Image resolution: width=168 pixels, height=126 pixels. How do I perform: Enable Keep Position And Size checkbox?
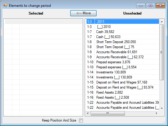81,120
